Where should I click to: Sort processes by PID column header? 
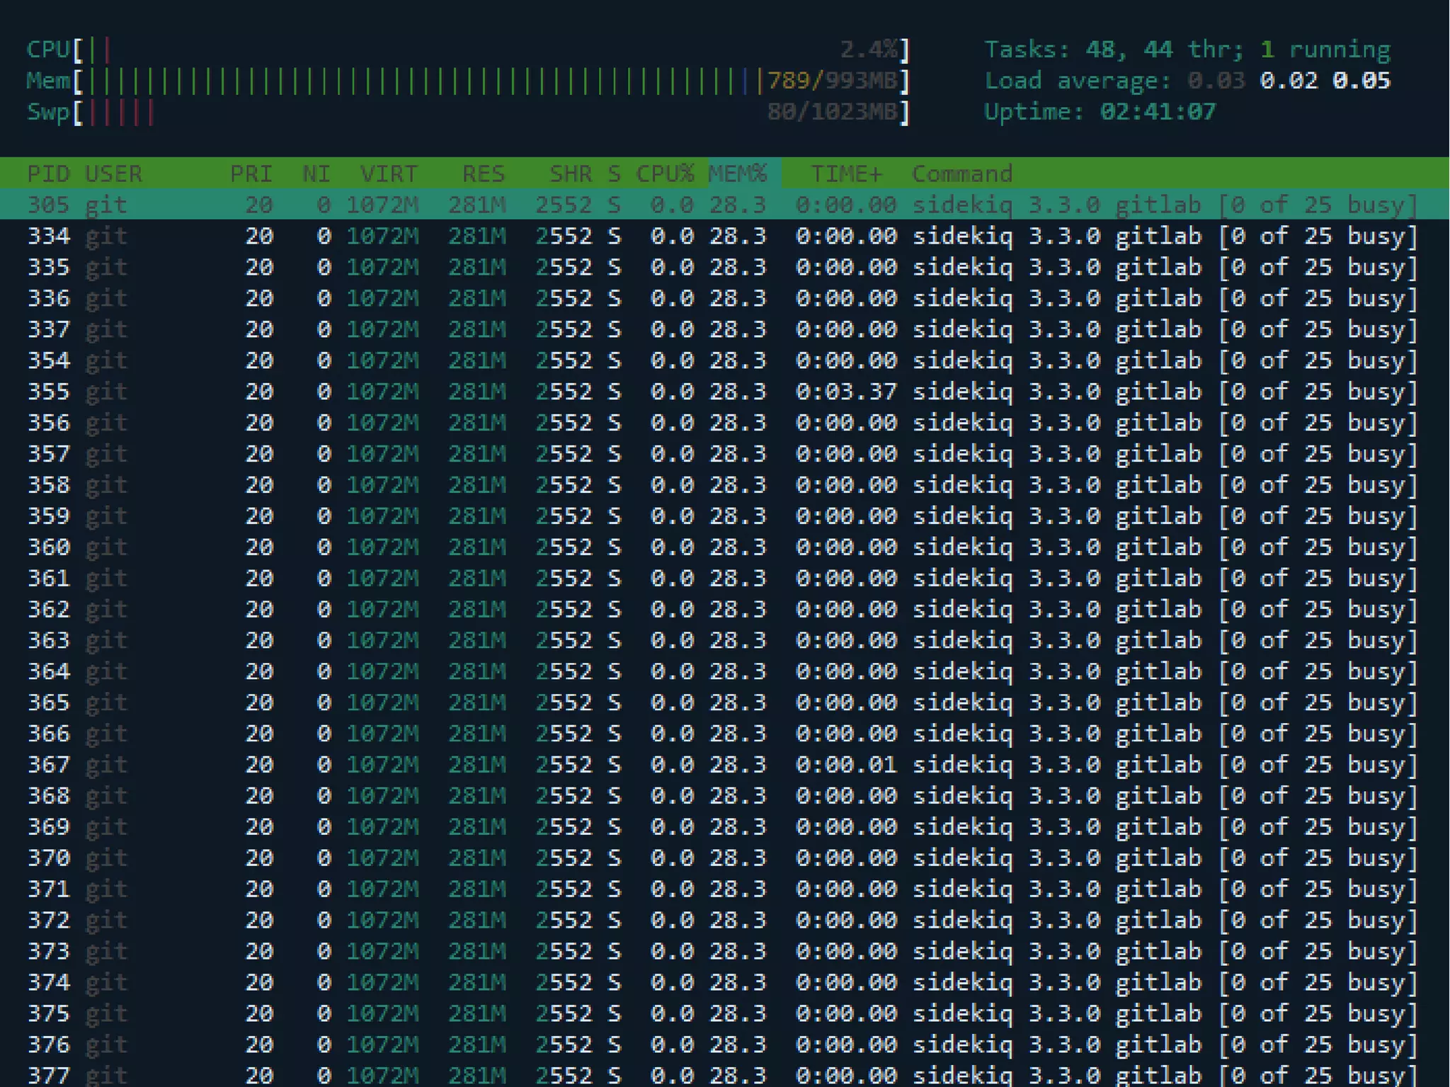pyautogui.click(x=48, y=173)
